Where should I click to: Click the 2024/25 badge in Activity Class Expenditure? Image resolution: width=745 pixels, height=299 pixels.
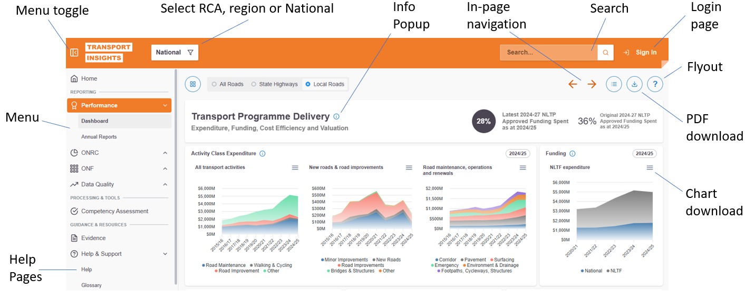518,154
